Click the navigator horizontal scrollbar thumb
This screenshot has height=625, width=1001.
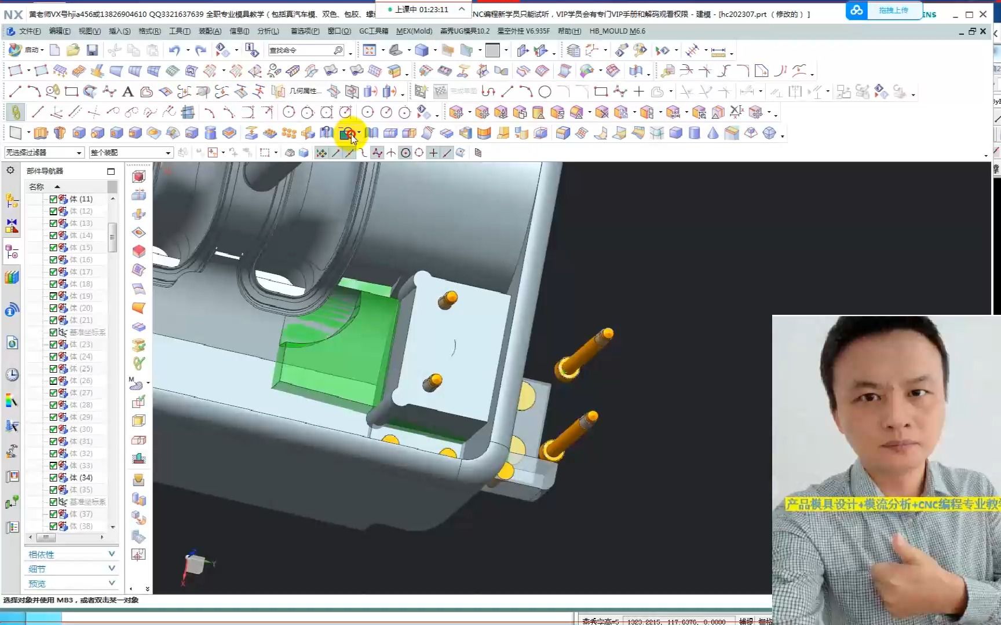pos(46,538)
